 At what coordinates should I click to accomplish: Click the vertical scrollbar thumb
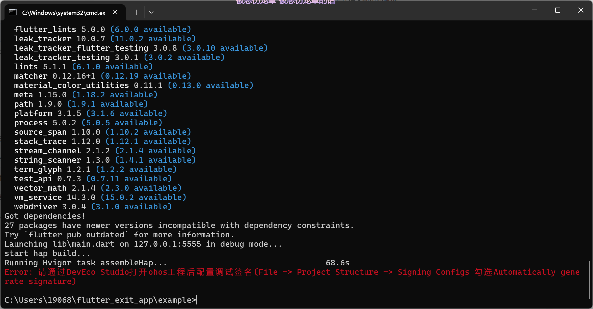click(590, 279)
